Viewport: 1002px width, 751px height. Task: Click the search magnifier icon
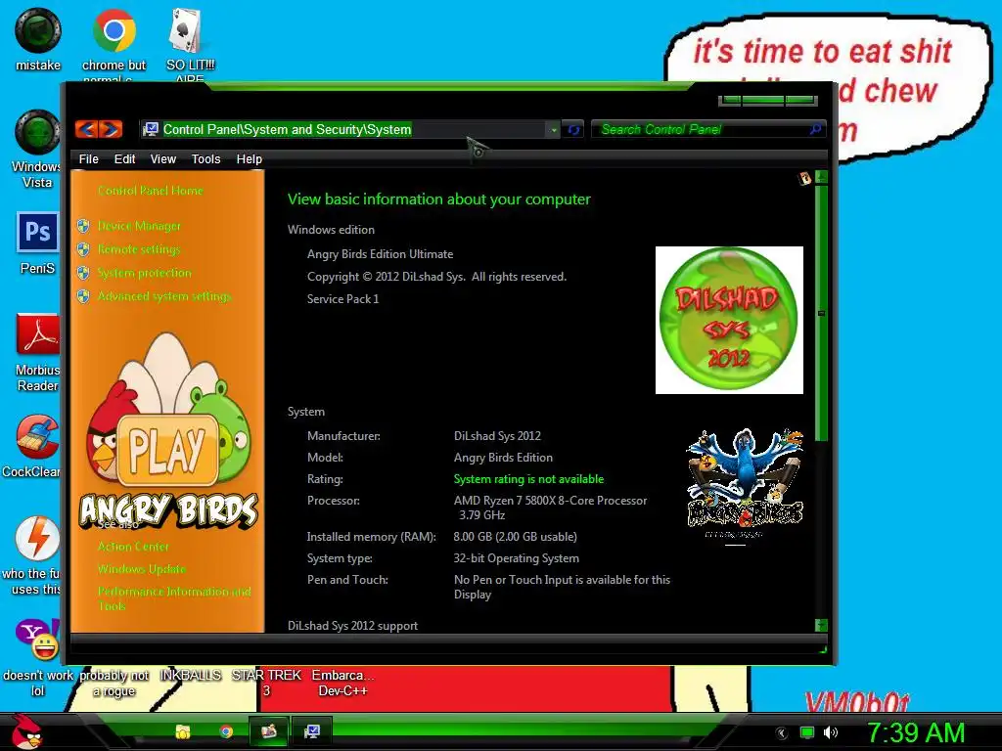click(x=815, y=130)
